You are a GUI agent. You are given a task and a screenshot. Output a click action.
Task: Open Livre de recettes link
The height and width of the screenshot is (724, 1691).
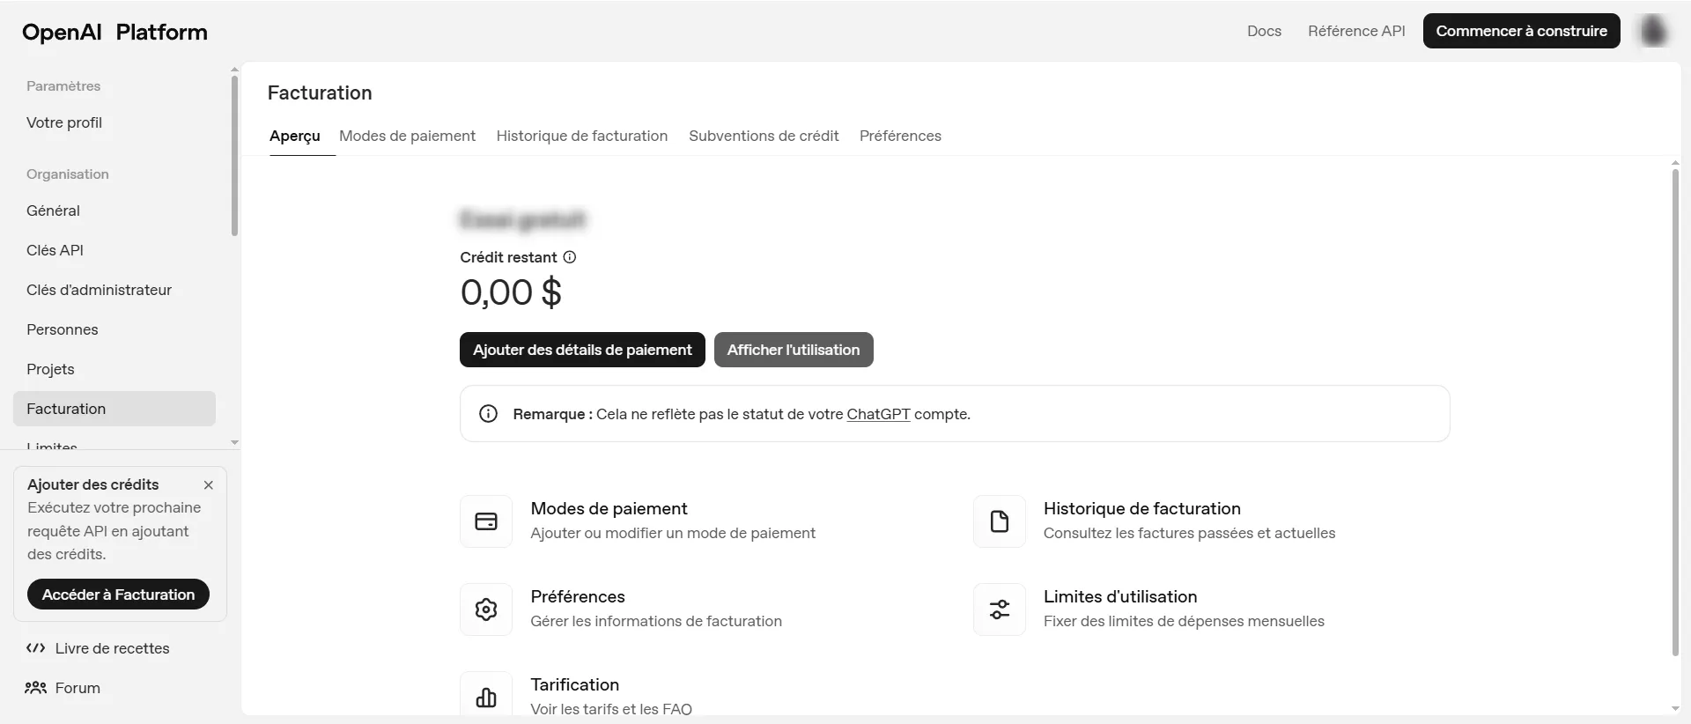112,648
